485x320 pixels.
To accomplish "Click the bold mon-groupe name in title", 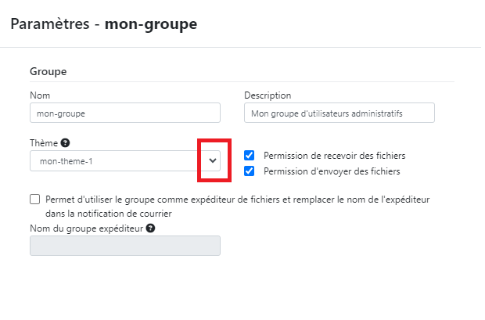I will point(151,24).
